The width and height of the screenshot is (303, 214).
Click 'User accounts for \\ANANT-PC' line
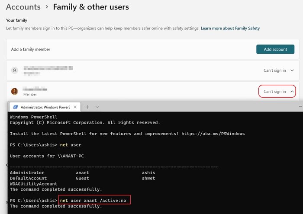47,156
